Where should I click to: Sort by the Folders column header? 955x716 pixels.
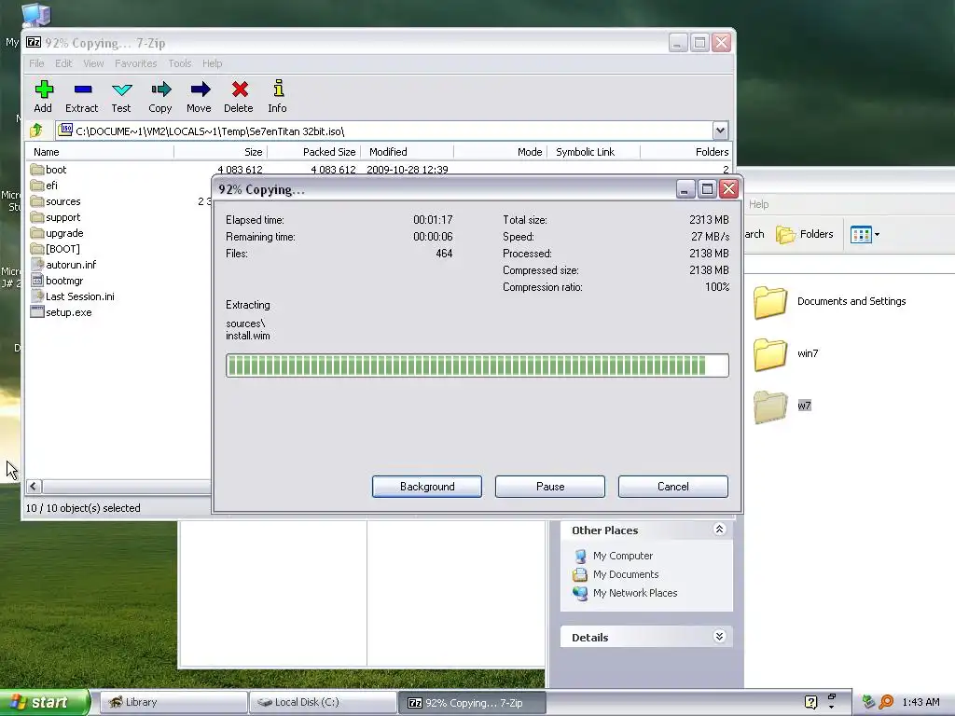tap(685, 152)
